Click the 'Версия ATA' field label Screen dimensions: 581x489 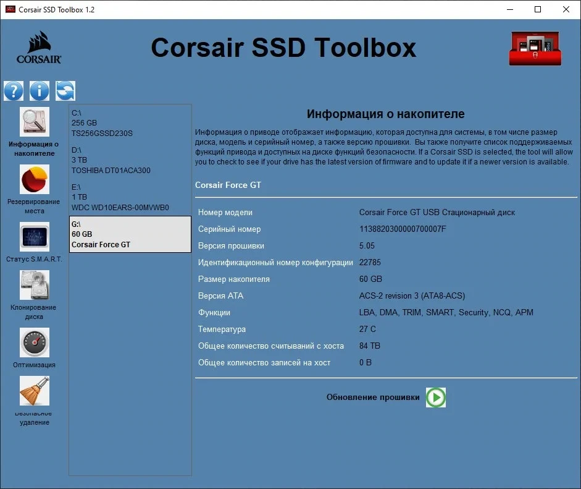(220, 296)
